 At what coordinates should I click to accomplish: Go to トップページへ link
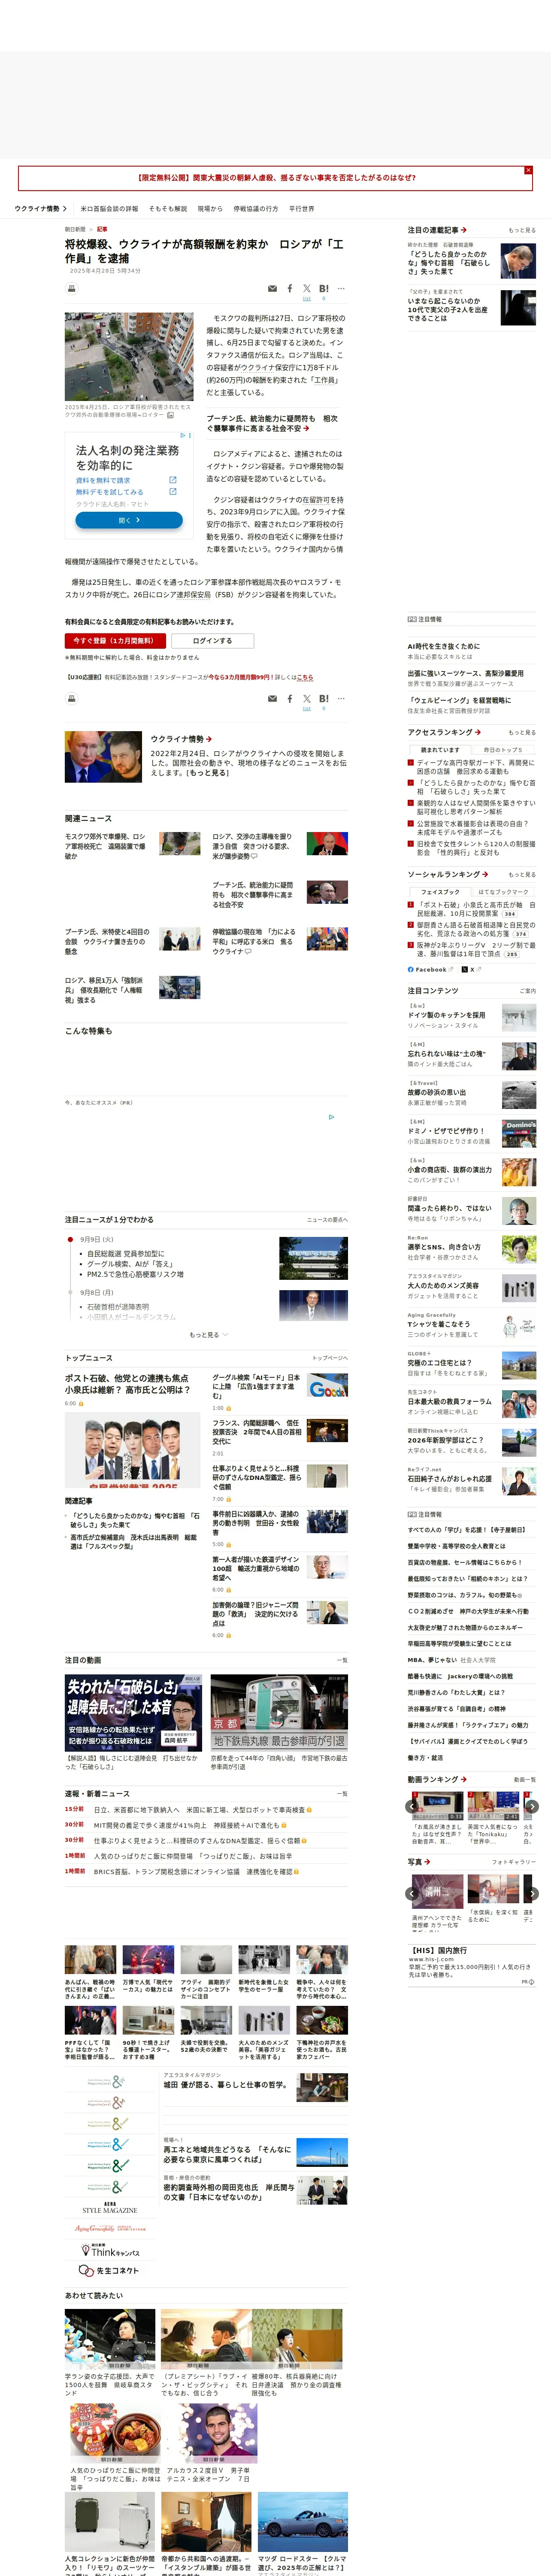point(330,1358)
